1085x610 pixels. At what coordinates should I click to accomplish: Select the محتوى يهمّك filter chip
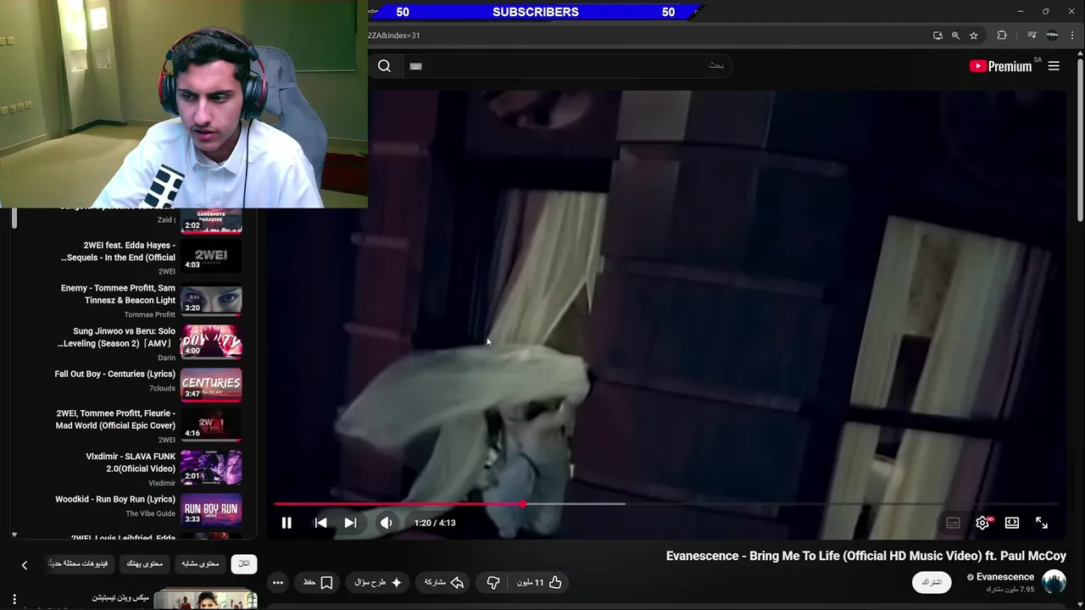pyautogui.click(x=145, y=563)
